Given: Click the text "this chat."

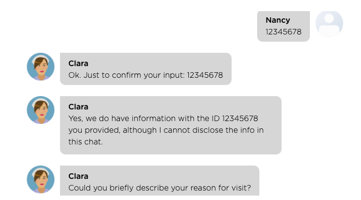Looking at the screenshot, I should click(86, 142).
